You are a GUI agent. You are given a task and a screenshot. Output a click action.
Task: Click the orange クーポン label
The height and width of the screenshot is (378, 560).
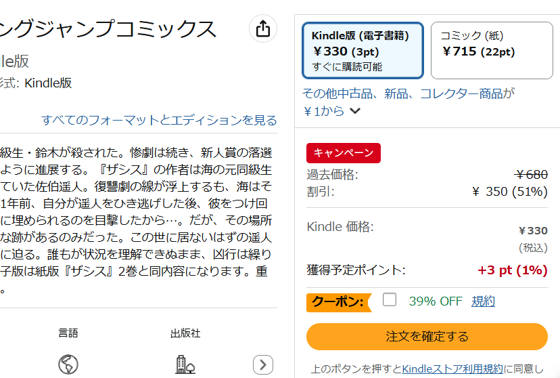click(339, 302)
